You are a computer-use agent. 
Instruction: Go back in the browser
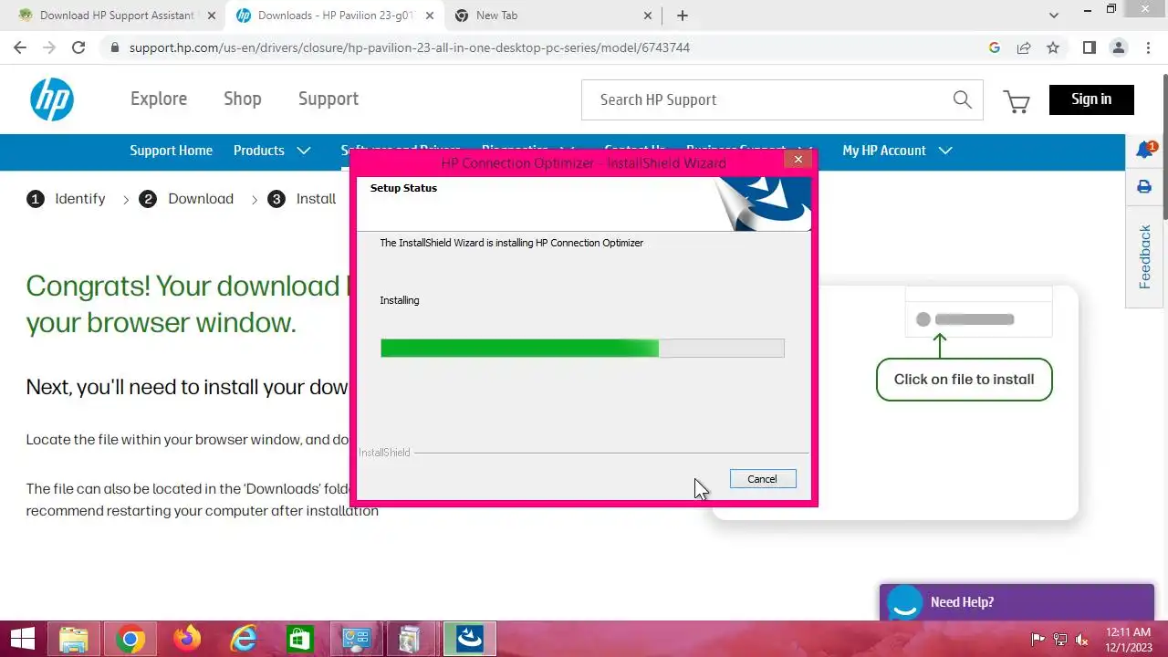coord(20,47)
